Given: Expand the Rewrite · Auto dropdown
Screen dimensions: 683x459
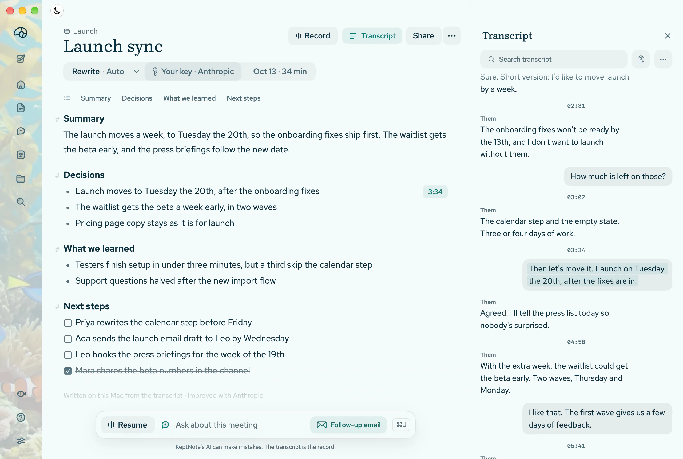Looking at the screenshot, I should pos(105,72).
